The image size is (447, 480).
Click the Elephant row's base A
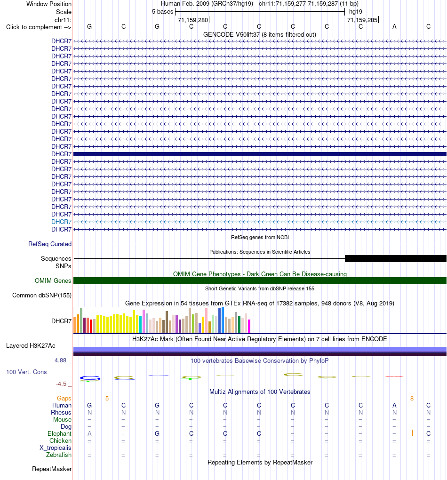click(89, 433)
